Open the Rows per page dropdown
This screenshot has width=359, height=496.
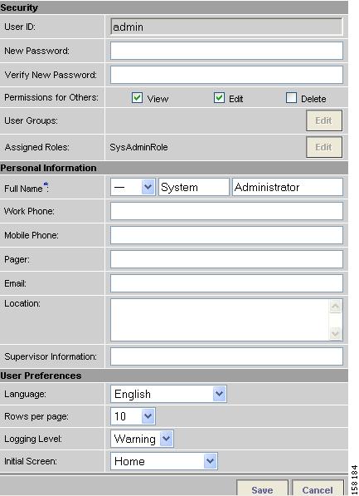click(133, 416)
